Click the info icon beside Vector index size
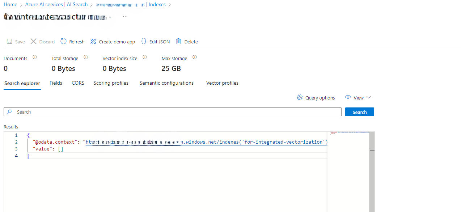Viewport: 461px width, 212px height. point(145,57)
